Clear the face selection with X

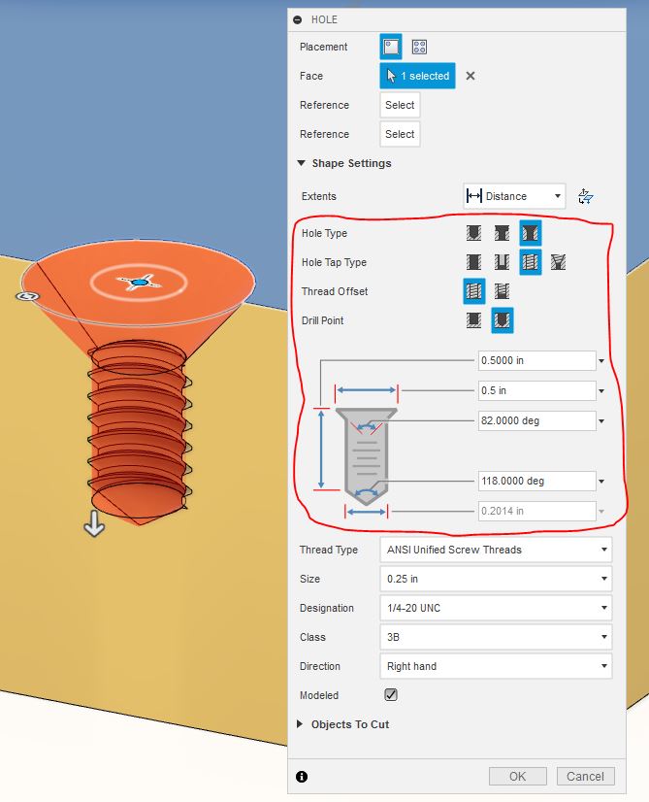tap(471, 76)
